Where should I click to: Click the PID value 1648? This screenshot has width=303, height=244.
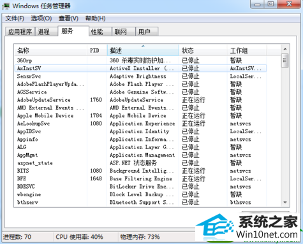tap(96, 178)
